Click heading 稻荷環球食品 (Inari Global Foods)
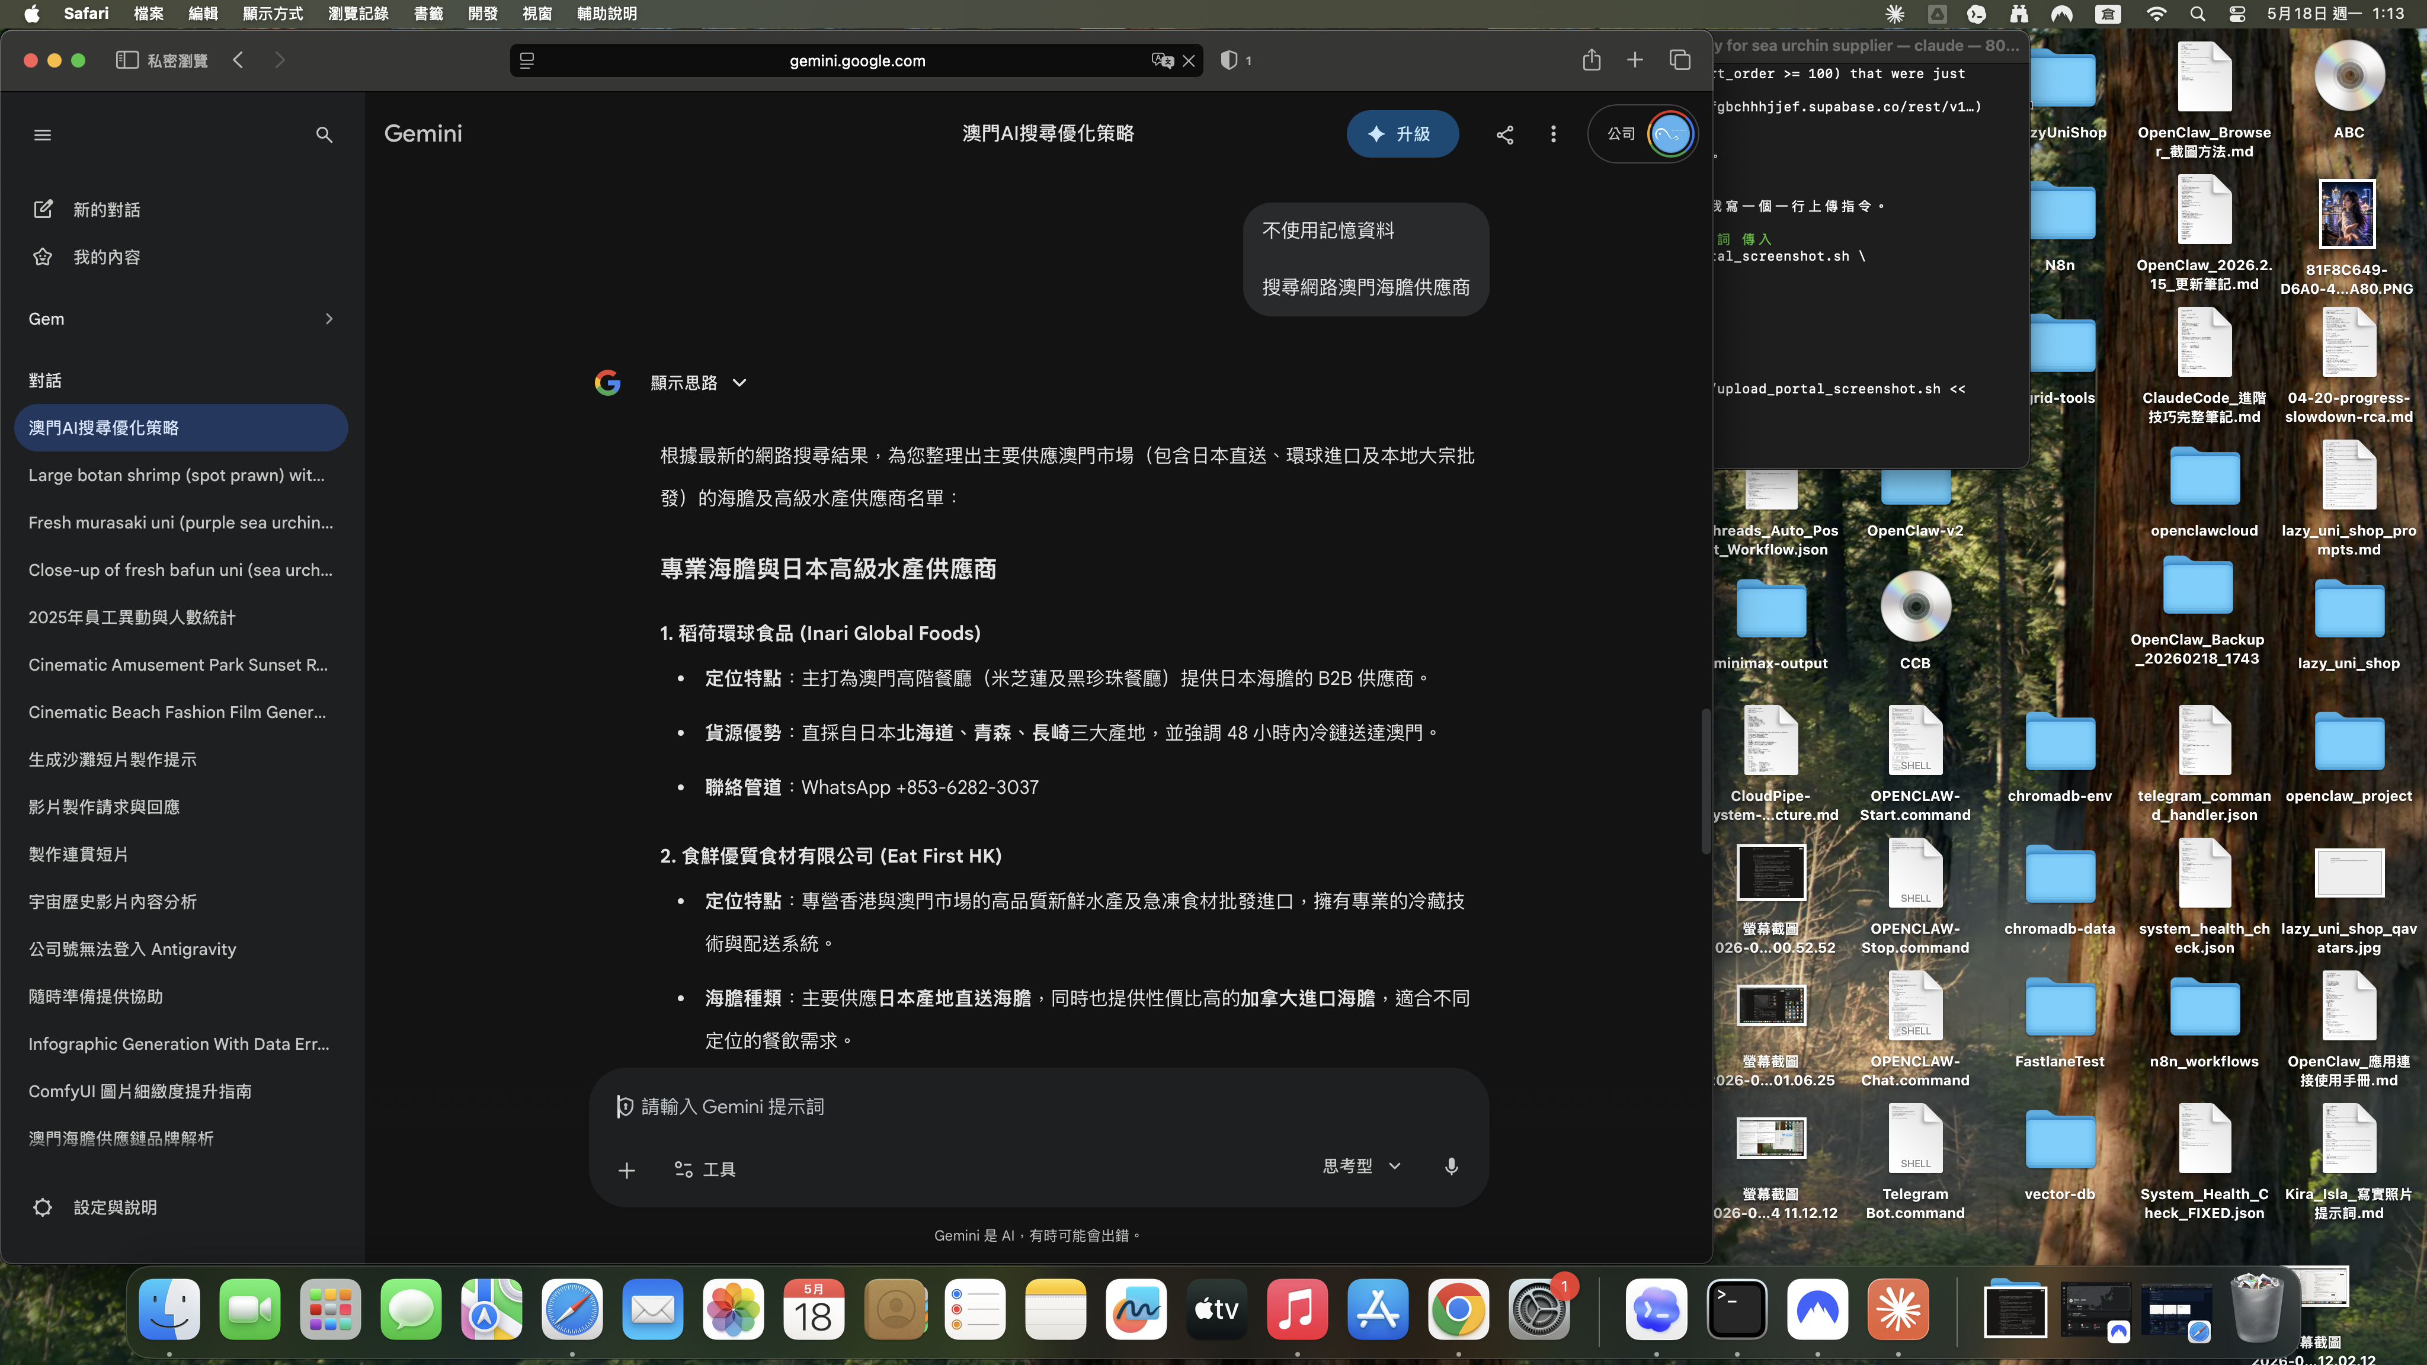This screenshot has height=1365, width=2427. pyautogui.click(x=819, y=633)
